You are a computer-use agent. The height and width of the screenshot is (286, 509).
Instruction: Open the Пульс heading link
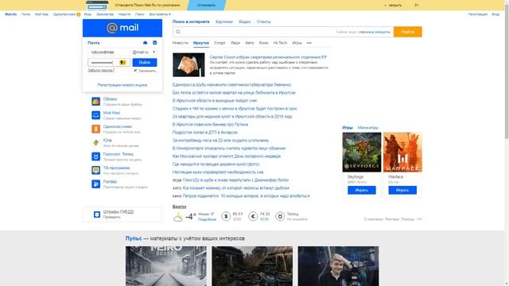[x=134, y=238]
